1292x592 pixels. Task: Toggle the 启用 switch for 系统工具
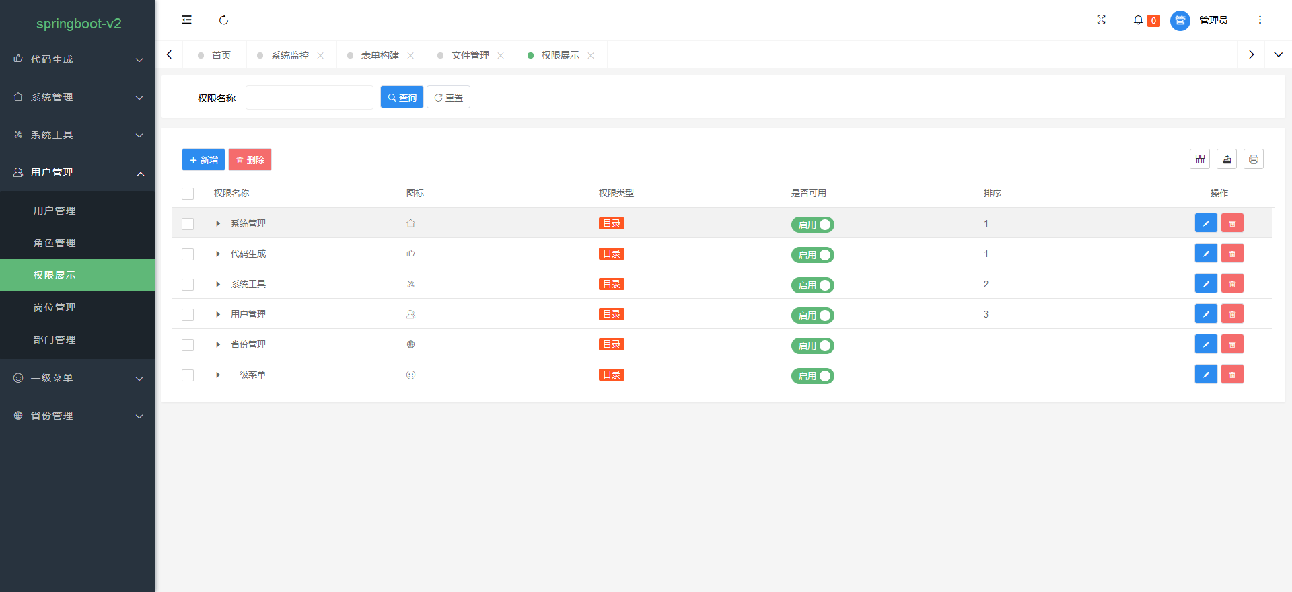tap(812, 285)
